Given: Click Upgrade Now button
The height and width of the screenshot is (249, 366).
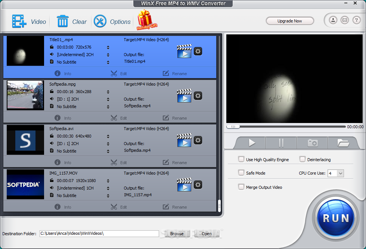Looking at the screenshot, I should point(290,21).
